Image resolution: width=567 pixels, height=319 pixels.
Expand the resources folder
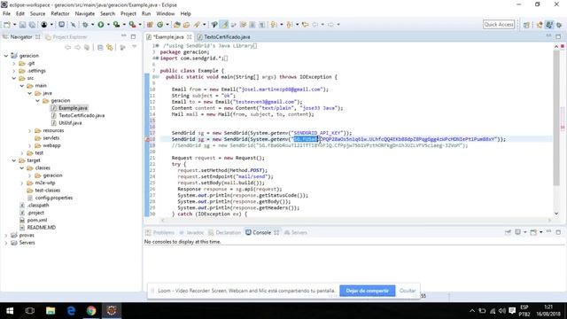(x=30, y=130)
